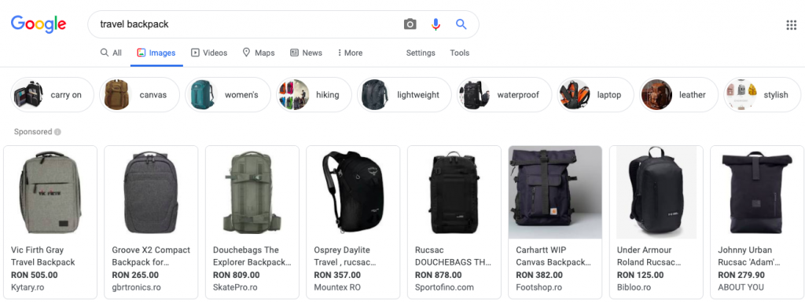Image resolution: width=805 pixels, height=303 pixels.
Task: Expand the More menu
Action: tap(350, 53)
